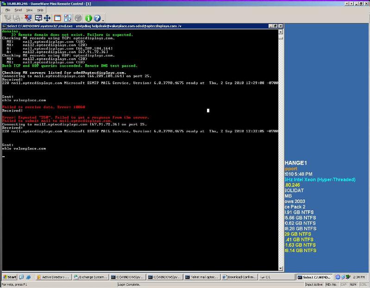Image resolution: width=370 pixels, height=288 pixels.
Task: Switch to first C:\WINDOWS\sy... taskbar item
Action: tap(128, 277)
